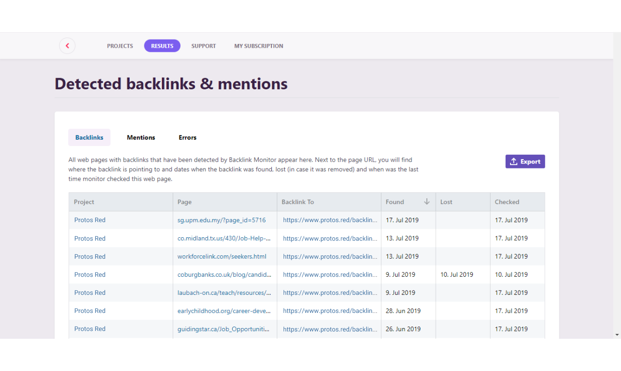Select the RESULTS navigation pill

coord(162,45)
